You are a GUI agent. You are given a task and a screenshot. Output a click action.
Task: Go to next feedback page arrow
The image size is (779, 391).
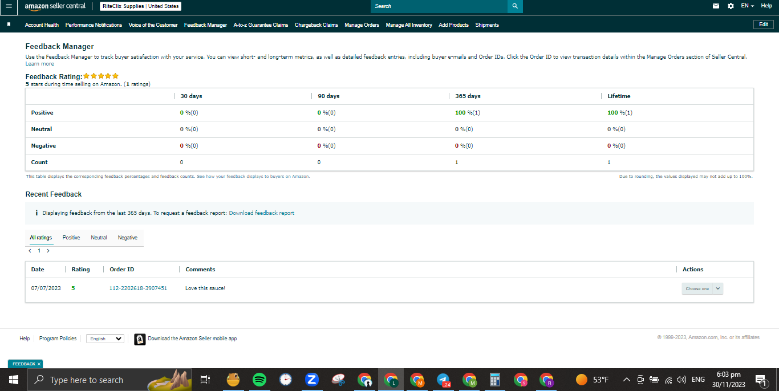(x=48, y=251)
